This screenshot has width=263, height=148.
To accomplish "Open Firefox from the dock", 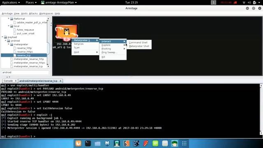I will click(x=78, y=143).
